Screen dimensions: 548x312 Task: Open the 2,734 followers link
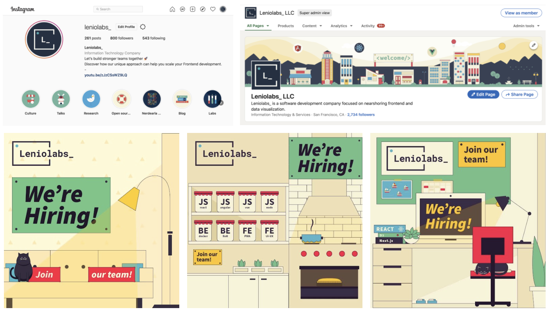pos(361,115)
